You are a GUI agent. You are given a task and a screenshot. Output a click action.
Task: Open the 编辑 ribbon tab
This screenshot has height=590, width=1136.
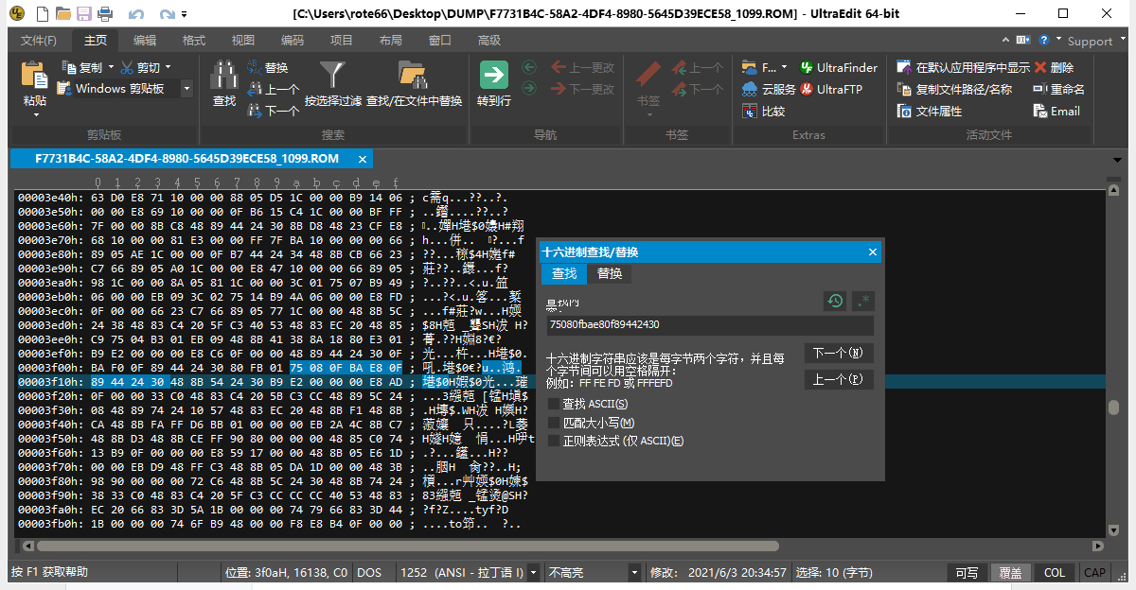tap(145, 41)
